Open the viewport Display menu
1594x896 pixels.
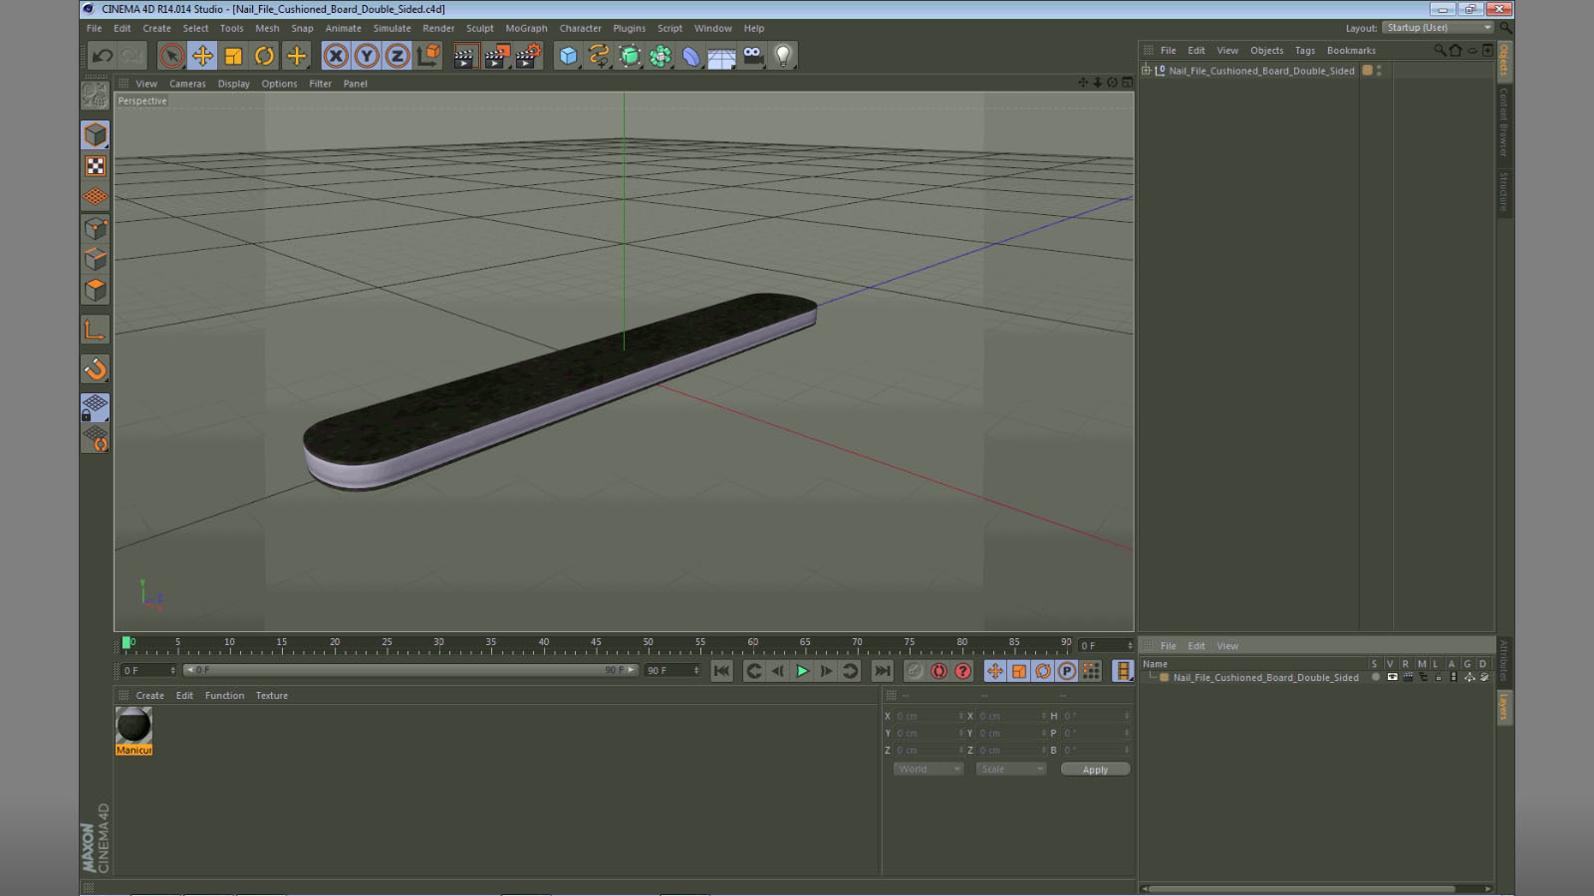(234, 84)
